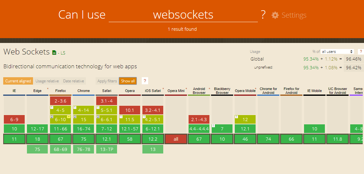Click the note asterisk next to Android Browser
This screenshot has height=174, width=364.
pyautogui.click(x=209, y=89)
